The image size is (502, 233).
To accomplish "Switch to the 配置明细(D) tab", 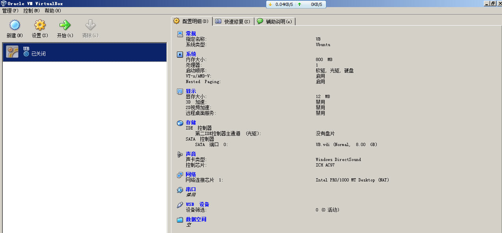I will (x=192, y=21).
